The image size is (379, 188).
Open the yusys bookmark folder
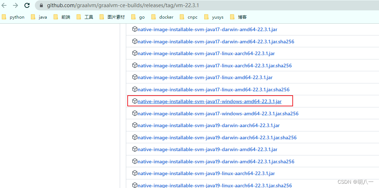214,17
